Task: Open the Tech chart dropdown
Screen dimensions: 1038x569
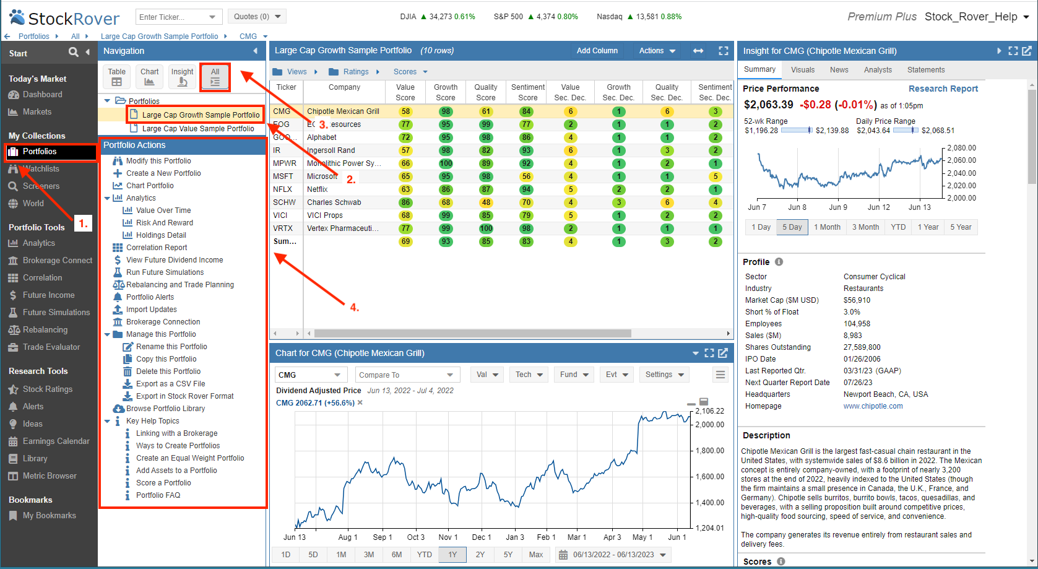Action: [x=529, y=375]
